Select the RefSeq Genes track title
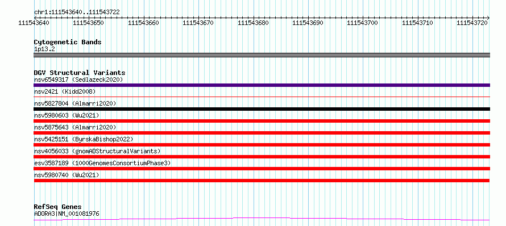506x226 pixels. [57, 207]
